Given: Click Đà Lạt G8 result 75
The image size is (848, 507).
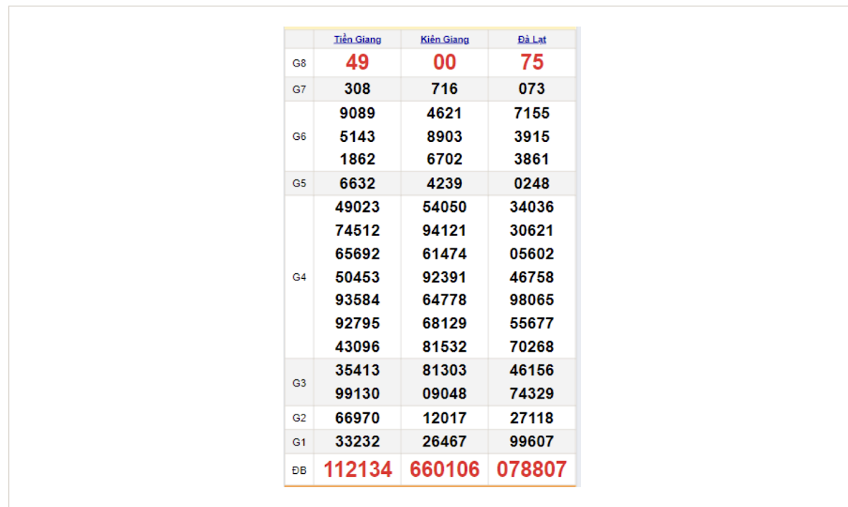Looking at the screenshot, I should 531,62.
